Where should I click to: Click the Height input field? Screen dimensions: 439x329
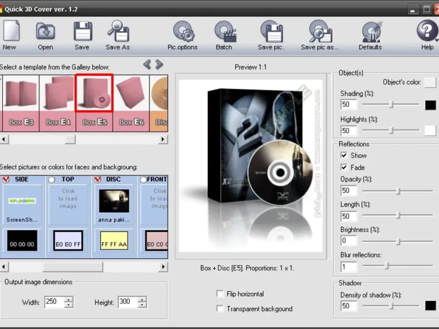[x=128, y=302]
